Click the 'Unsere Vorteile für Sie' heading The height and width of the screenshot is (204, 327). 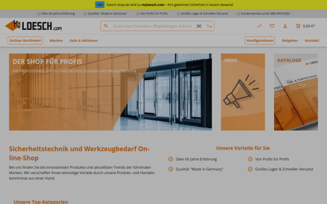243,148
